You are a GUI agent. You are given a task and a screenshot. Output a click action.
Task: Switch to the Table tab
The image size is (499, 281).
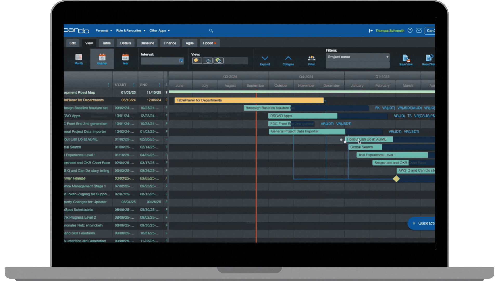[106, 43]
